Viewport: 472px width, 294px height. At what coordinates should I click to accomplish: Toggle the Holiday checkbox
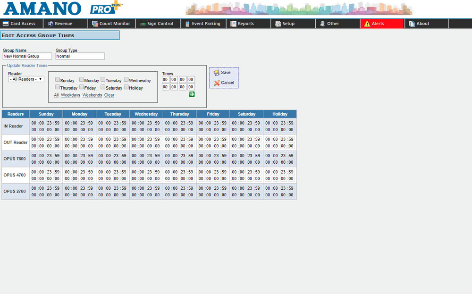coord(126,87)
